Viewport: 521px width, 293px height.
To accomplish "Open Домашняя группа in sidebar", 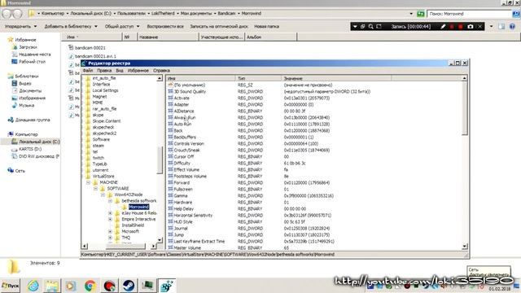I will 33,120.
